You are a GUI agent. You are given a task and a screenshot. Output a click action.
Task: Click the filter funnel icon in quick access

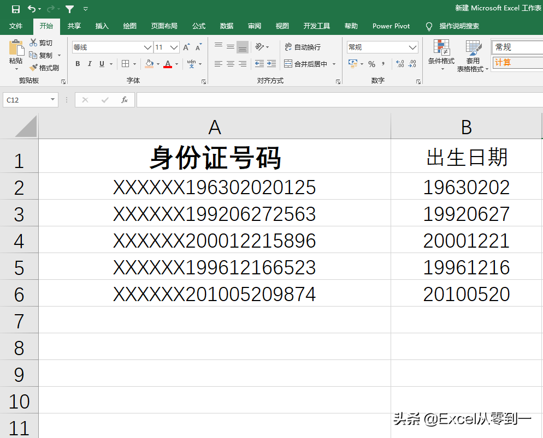click(69, 9)
